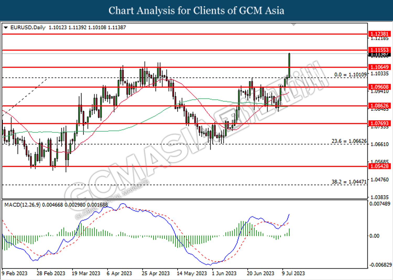This screenshot has height=280, width=393.
Task: Click the 1.05428 red price label
Action: [380, 166]
